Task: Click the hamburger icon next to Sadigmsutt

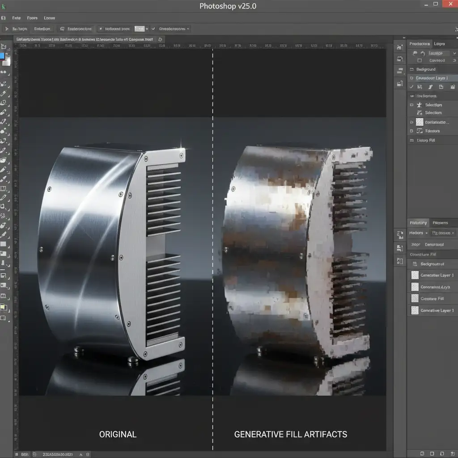Action: 415,264
